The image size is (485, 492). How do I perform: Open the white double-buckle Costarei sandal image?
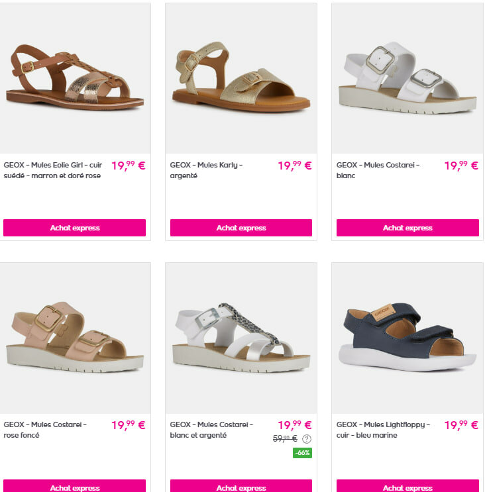(x=407, y=78)
